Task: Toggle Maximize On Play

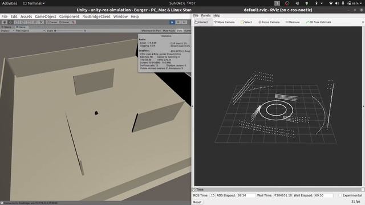Action: click(151, 31)
